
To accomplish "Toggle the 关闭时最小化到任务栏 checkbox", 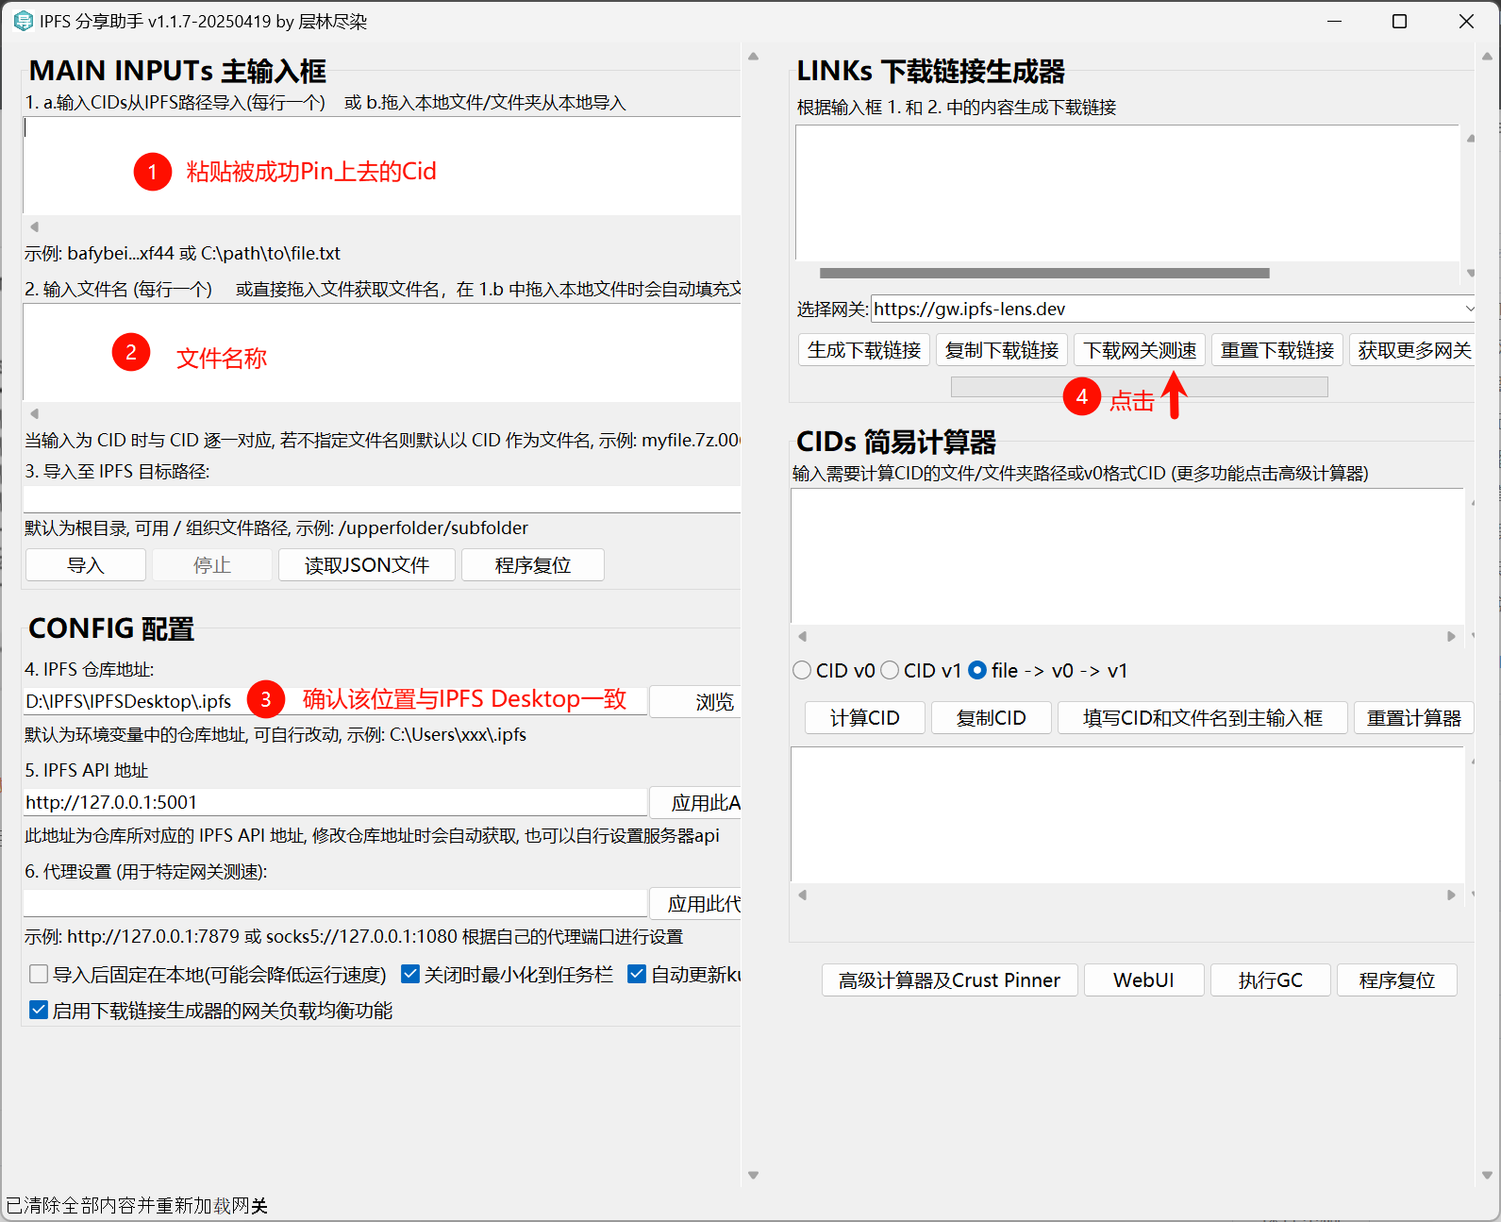I will click(410, 974).
